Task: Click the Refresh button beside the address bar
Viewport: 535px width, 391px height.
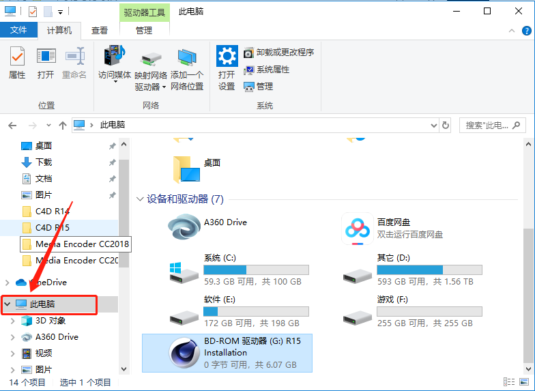Action: point(445,126)
